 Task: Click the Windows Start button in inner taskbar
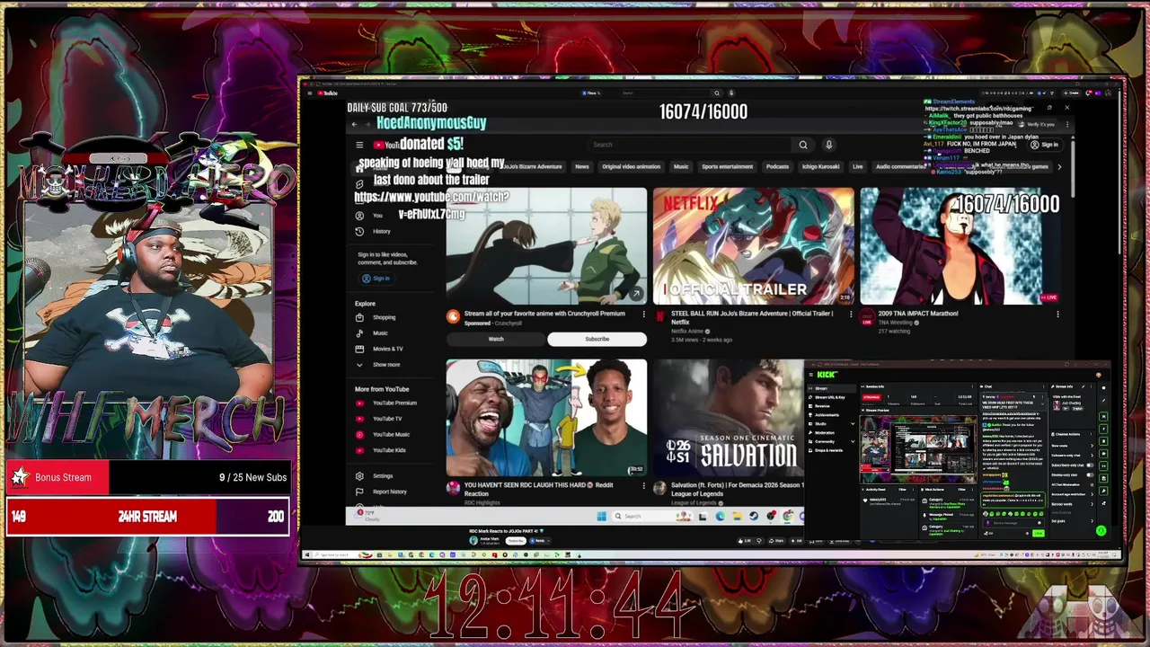point(602,516)
